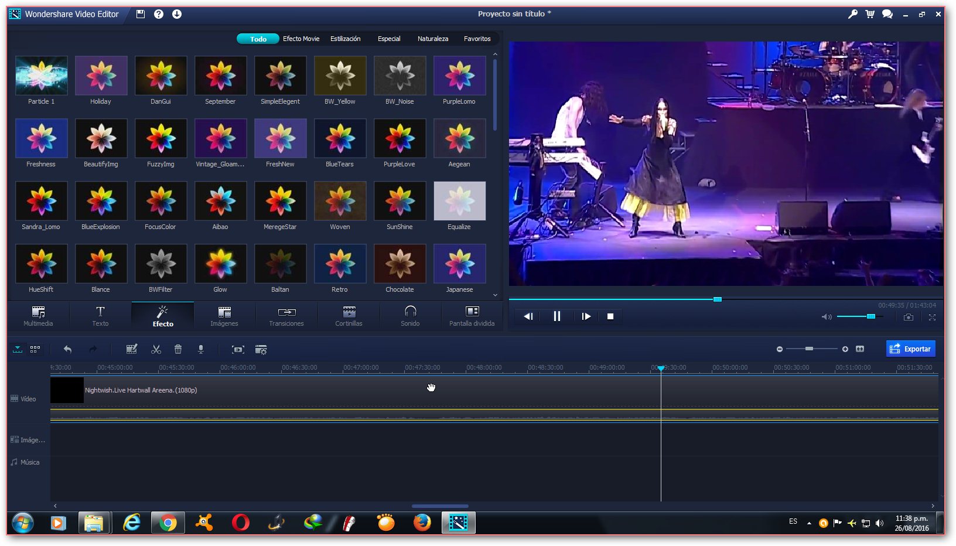Zoom out timeline with minus button
This screenshot has height=546, width=956.
[779, 349]
